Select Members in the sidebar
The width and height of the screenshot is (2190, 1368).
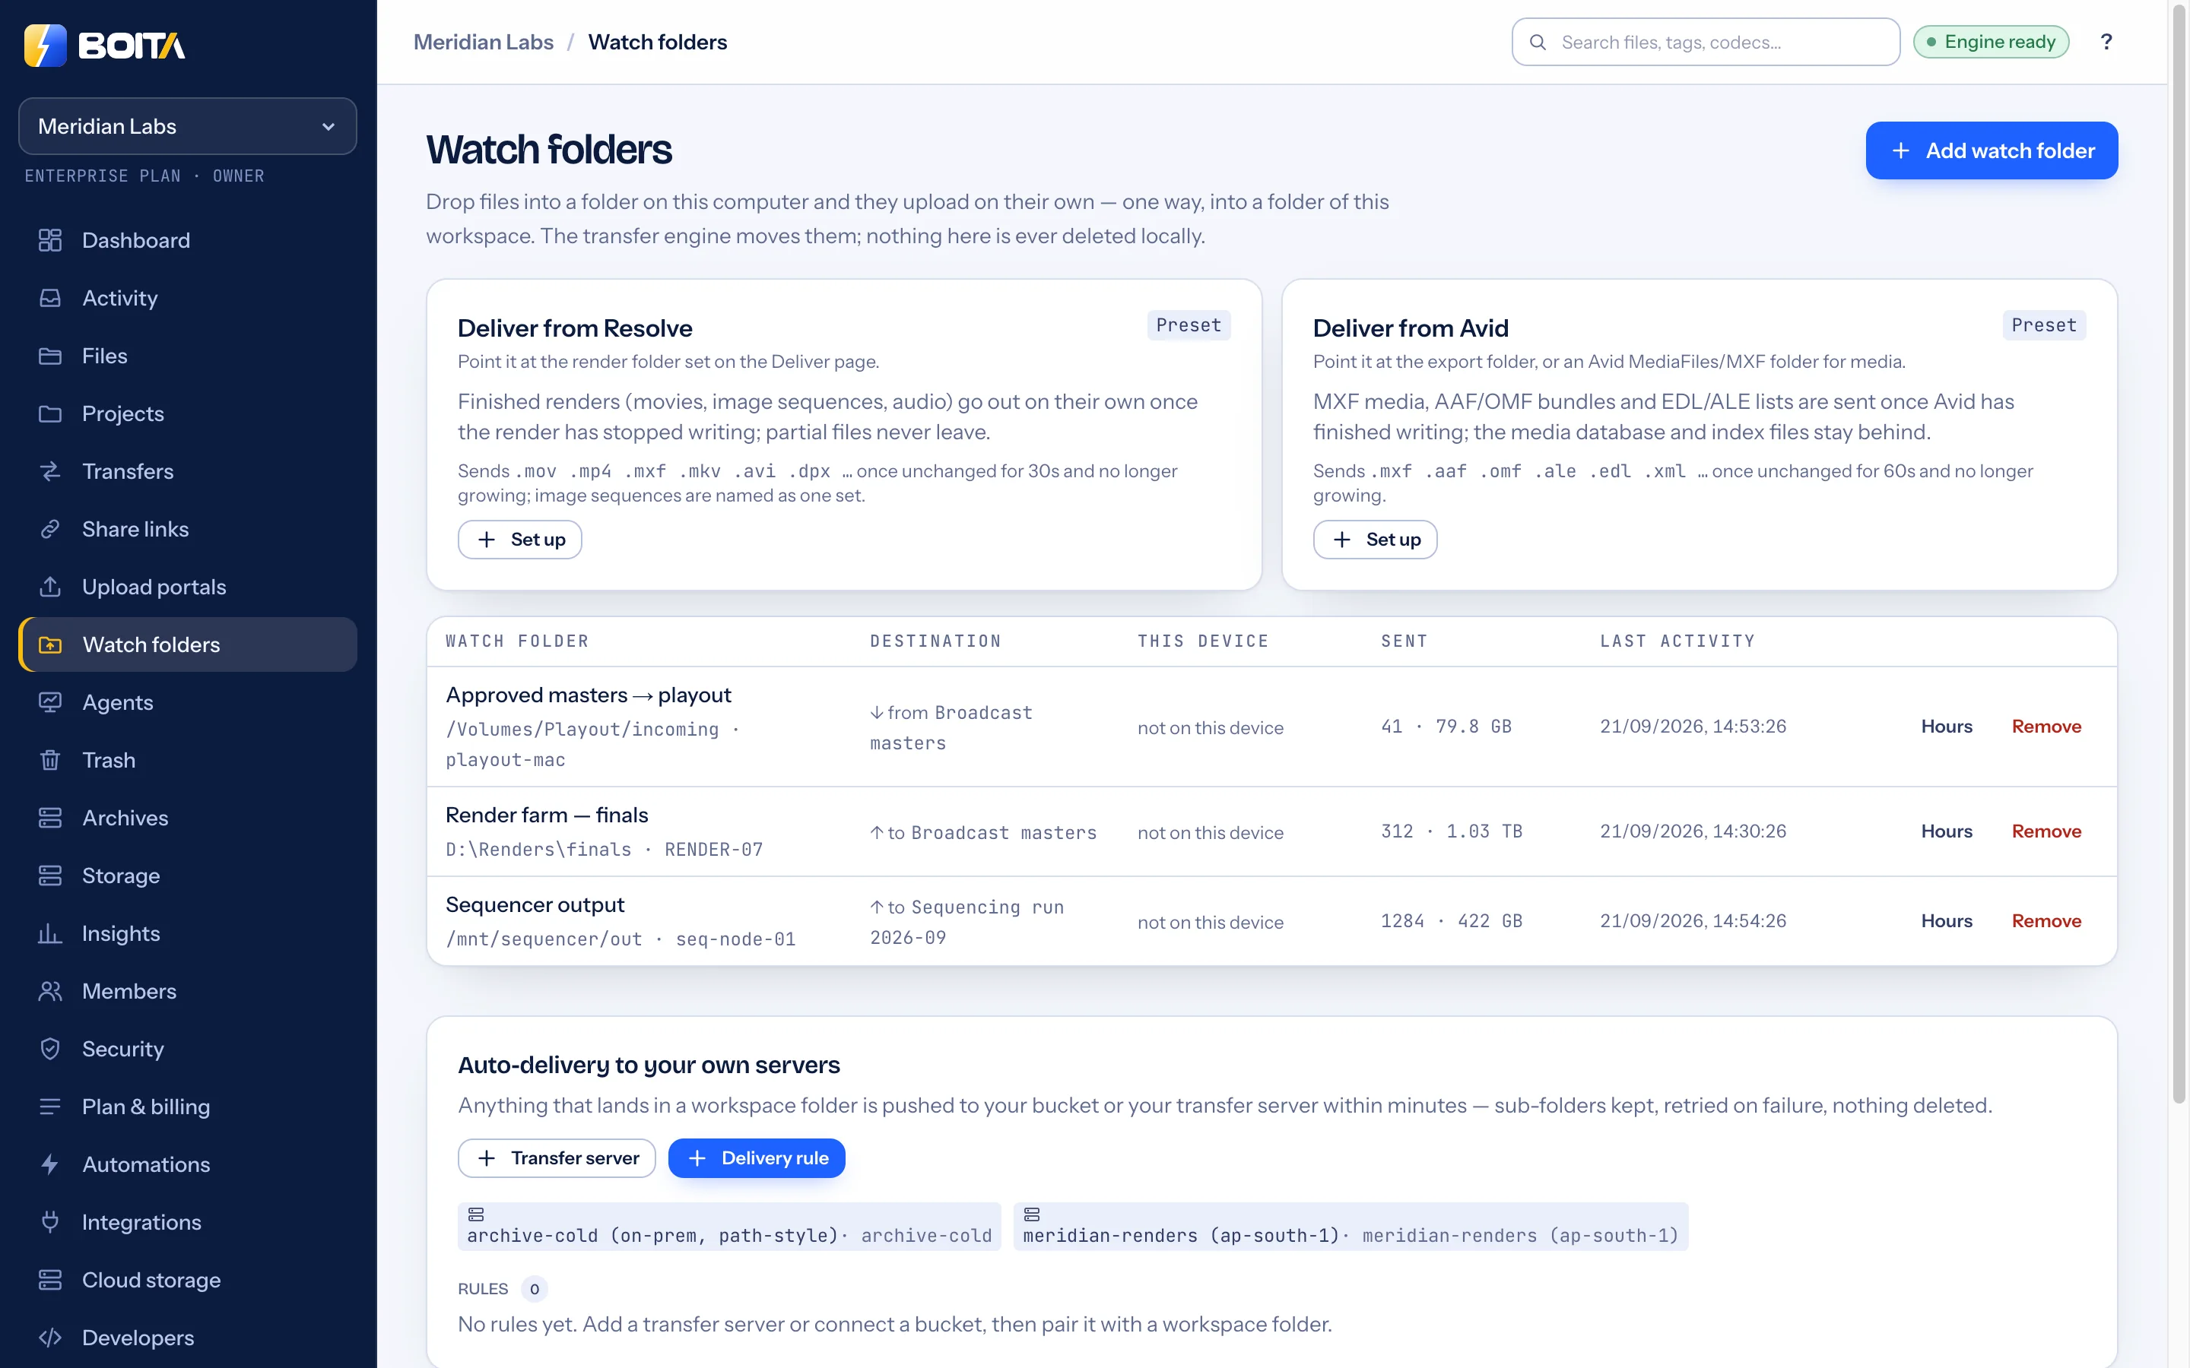(x=187, y=992)
